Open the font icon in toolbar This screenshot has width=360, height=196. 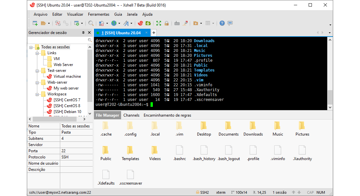click(x=126, y=23)
